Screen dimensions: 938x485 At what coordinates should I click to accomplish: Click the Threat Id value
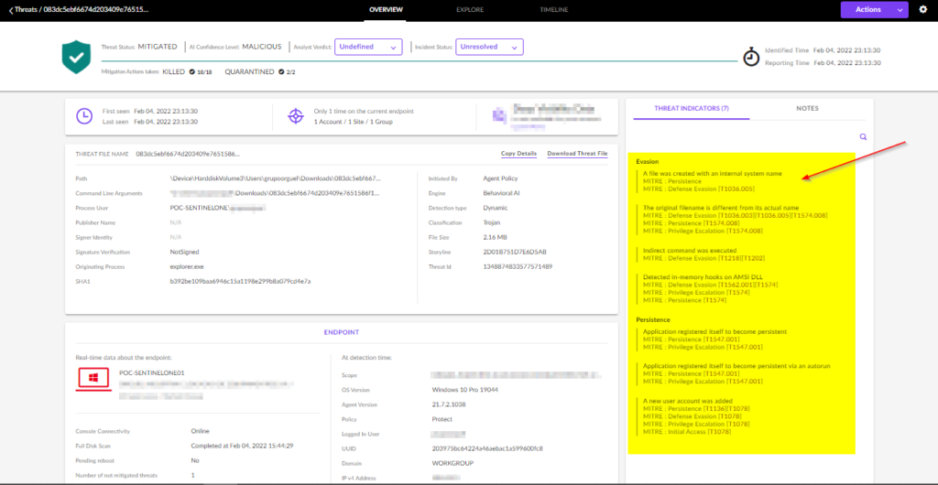[517, 266]
